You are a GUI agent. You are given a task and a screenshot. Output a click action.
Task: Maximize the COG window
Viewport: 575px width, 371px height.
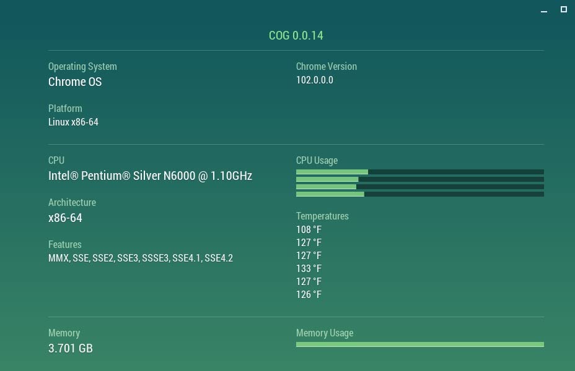coord(564,9)
